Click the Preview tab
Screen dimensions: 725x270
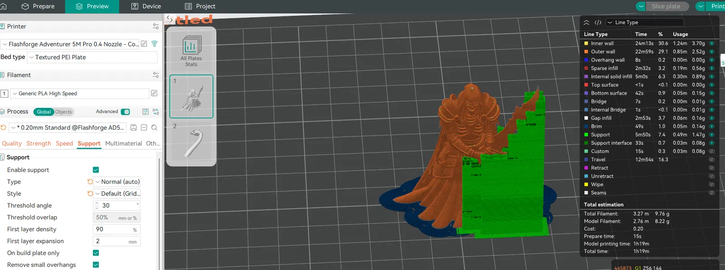point(92,6)
